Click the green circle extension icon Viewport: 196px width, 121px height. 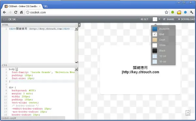point(172,12)
